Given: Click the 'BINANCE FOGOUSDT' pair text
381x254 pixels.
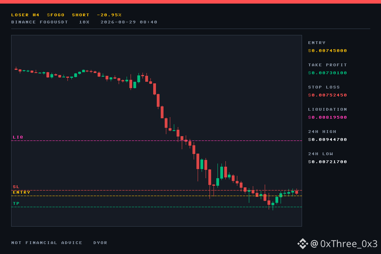Looking at the screenshot, I should [40, 22].
